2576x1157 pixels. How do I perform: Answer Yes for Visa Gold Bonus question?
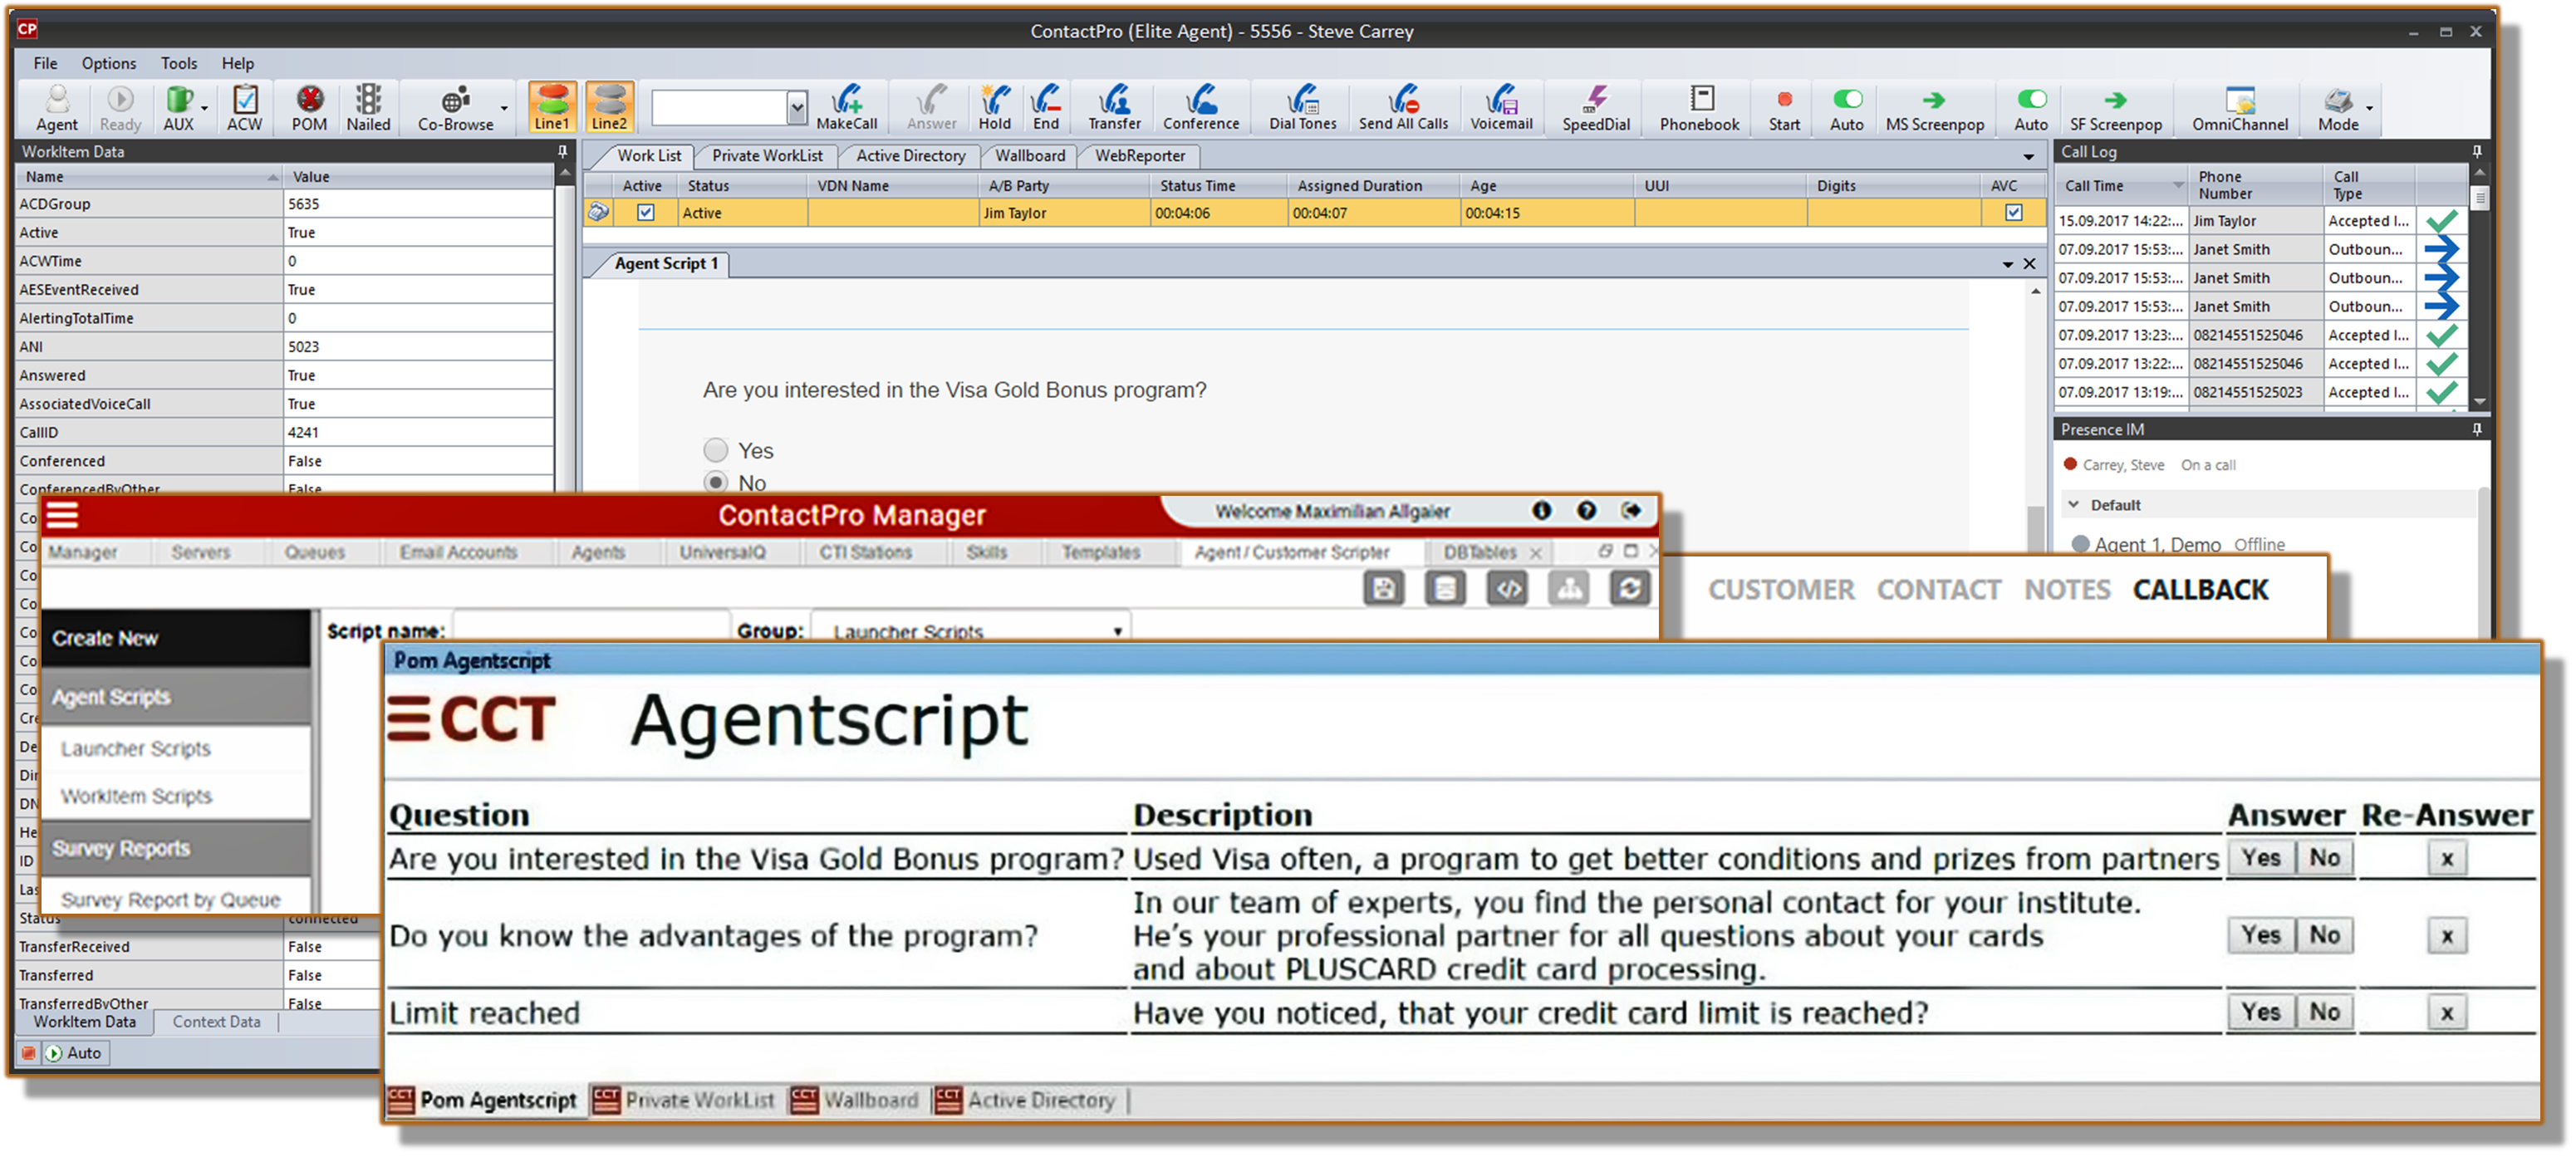coord(2261,858)
